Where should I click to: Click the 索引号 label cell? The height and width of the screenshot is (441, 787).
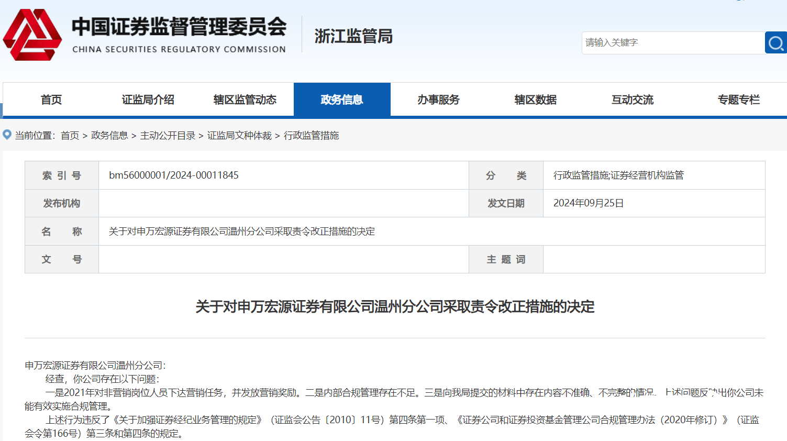coord(62,175)
